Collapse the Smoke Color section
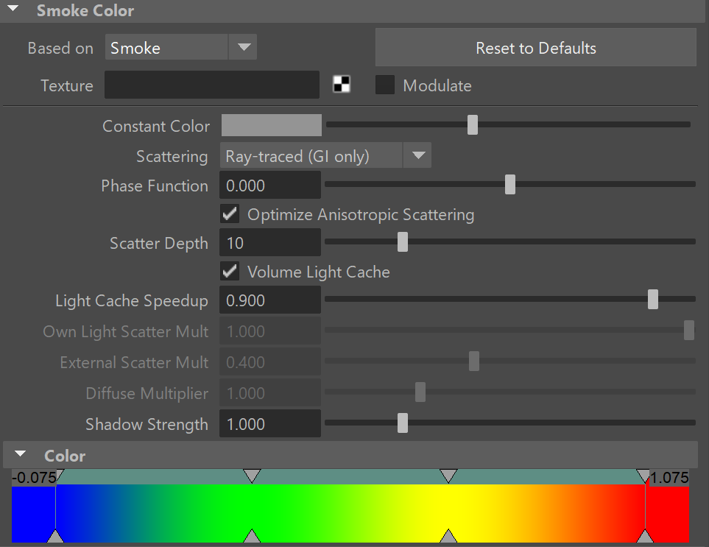Image resolution: width=709 pixels, height=547 pixels. pos(13,9)
